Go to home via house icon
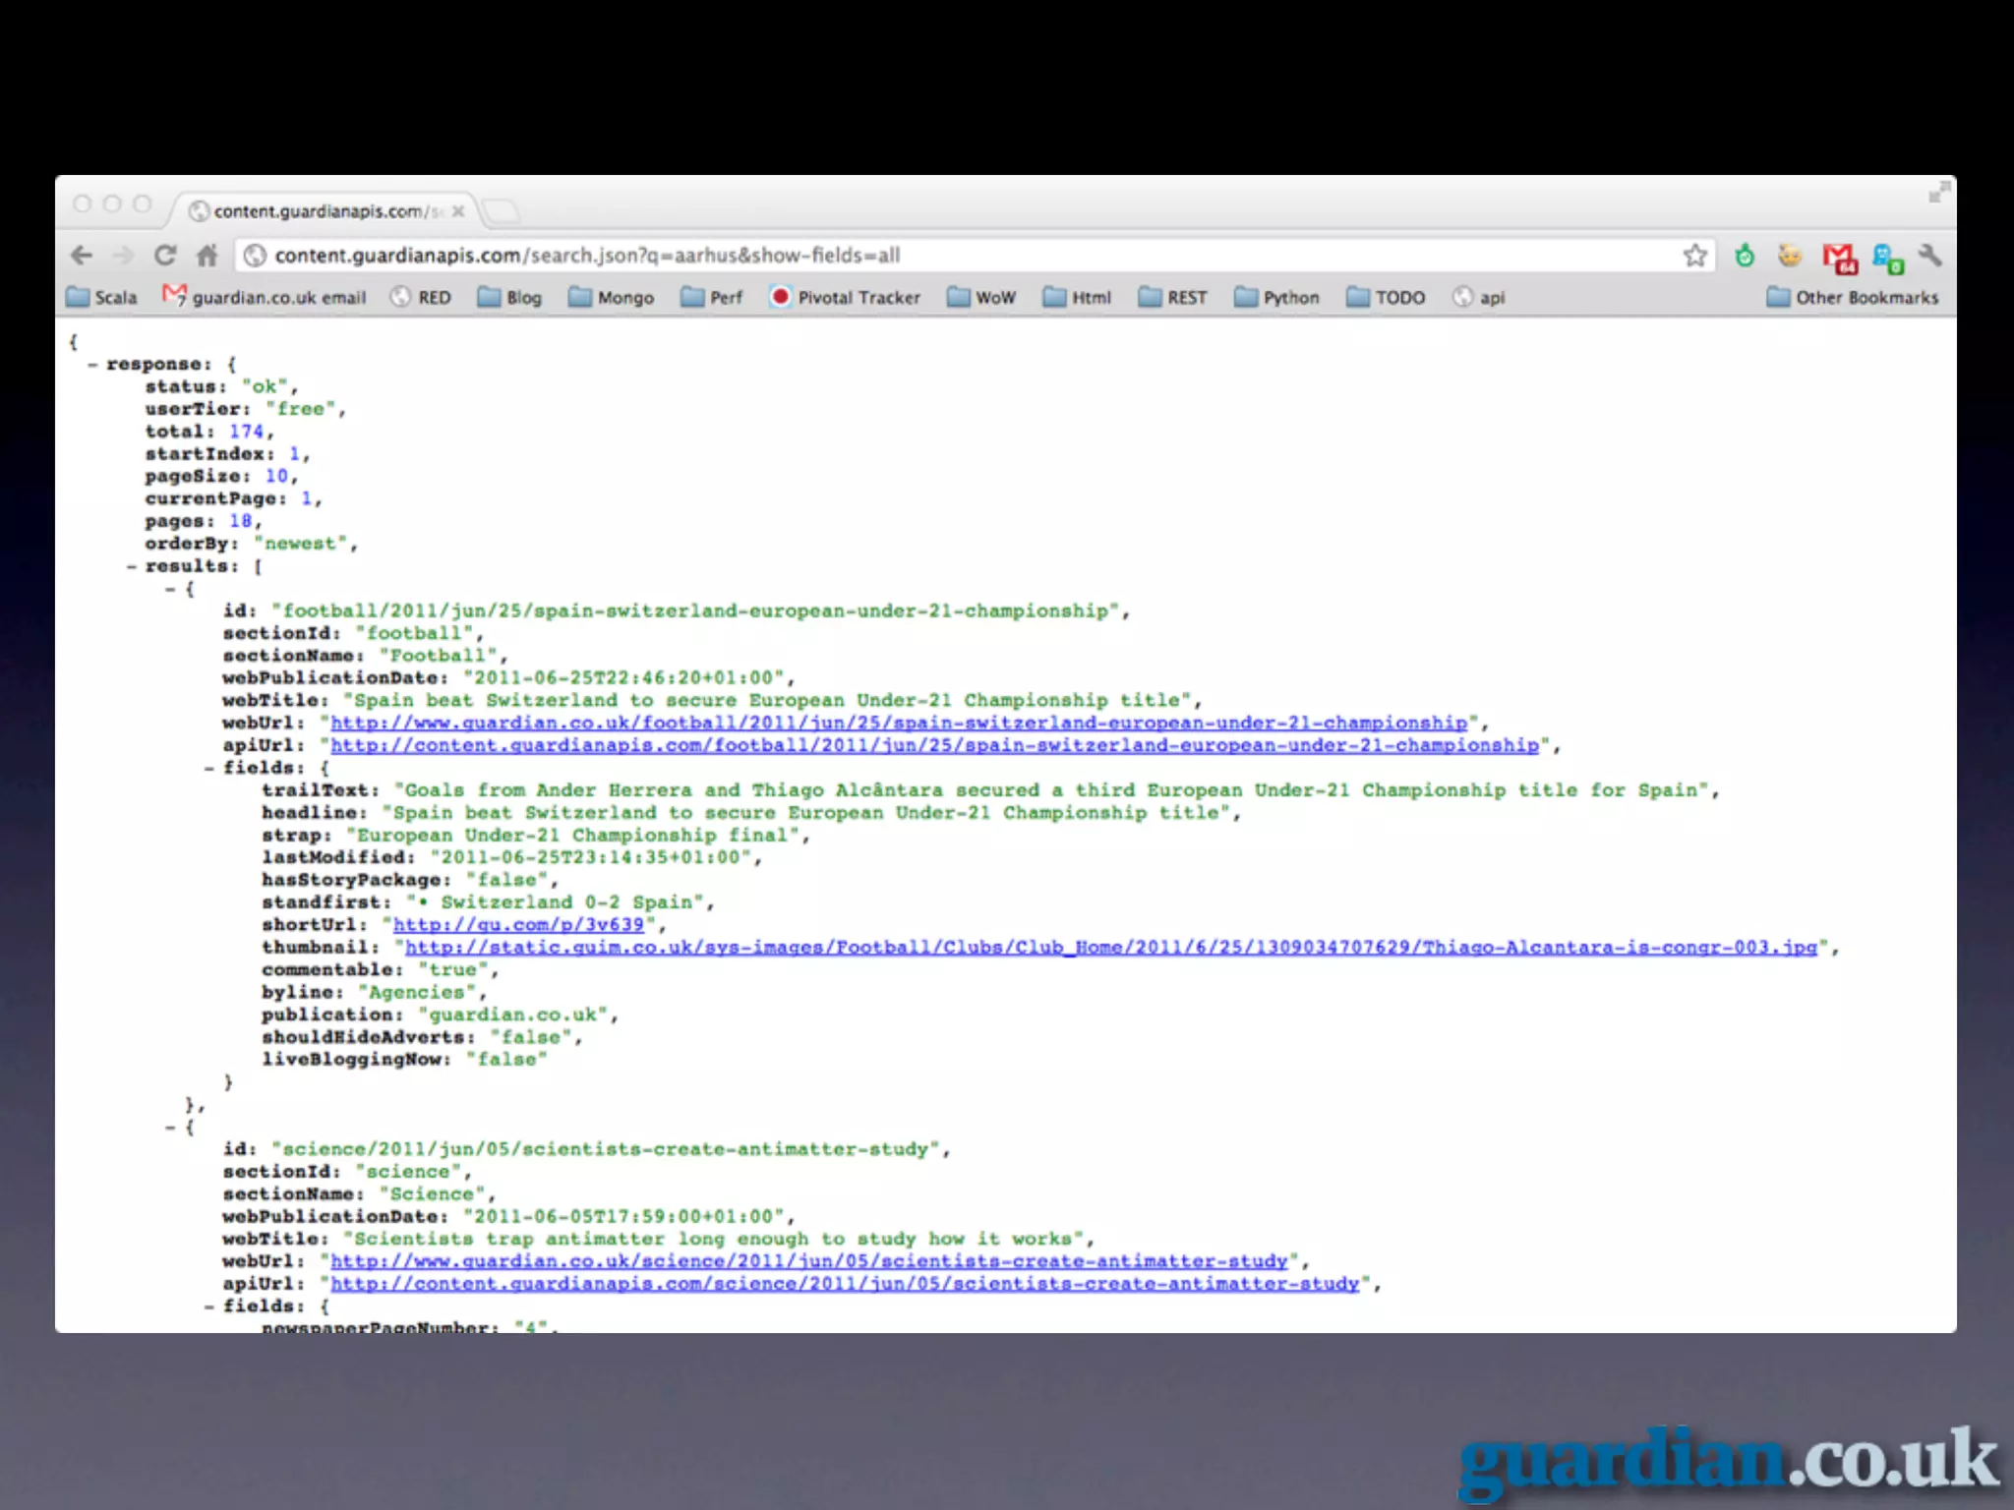This screenshot has width=2014, height=1510. click(x=207, y=256)
